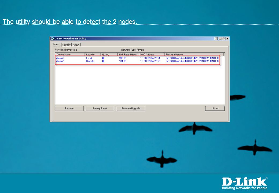Click MAC address 1C:BD:B9:8A:28:50

tap(150, 61)
